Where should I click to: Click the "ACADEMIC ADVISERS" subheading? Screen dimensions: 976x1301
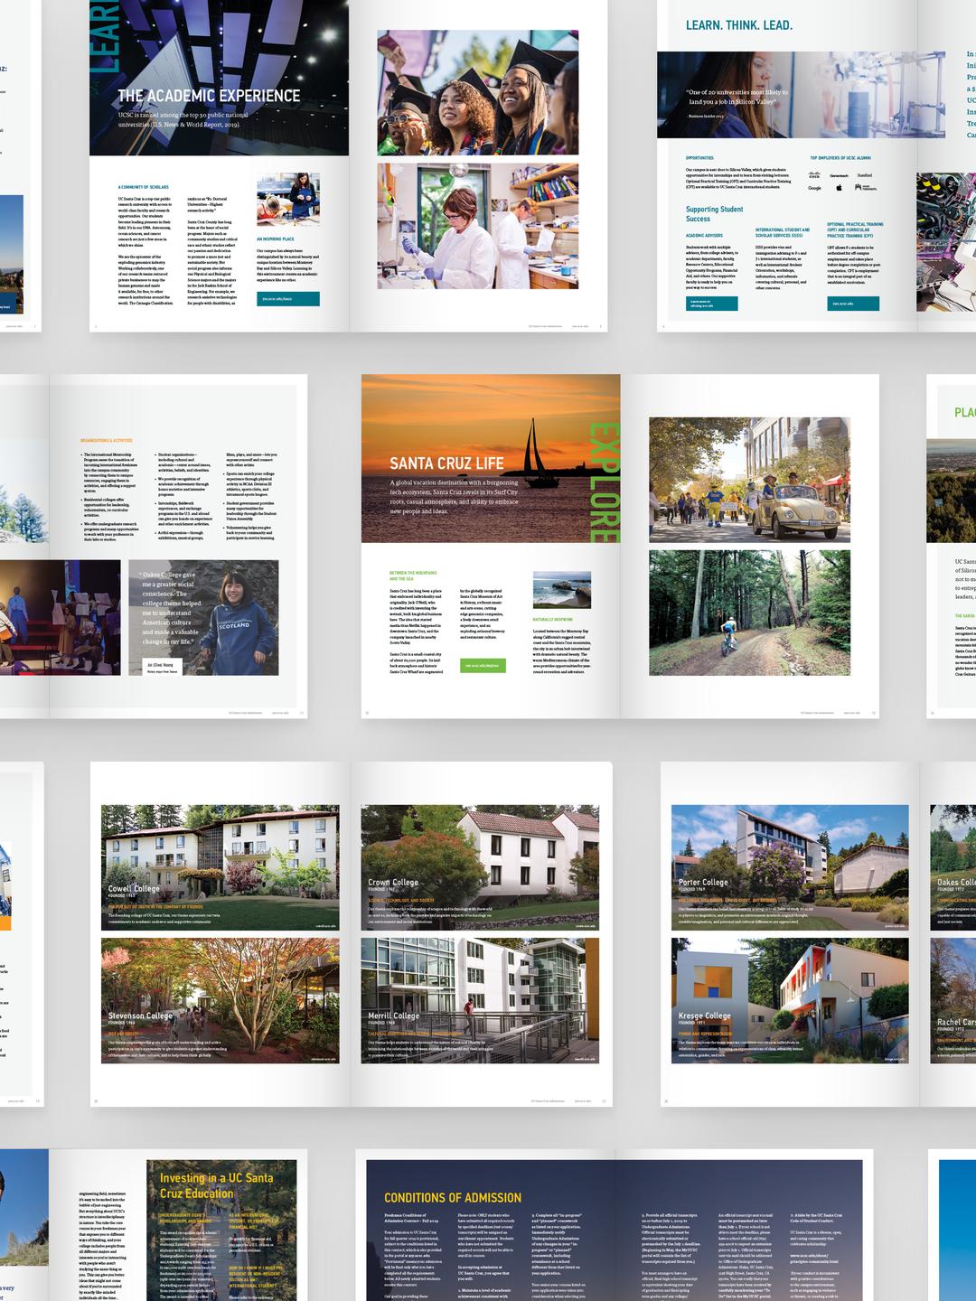pos(704,236)
